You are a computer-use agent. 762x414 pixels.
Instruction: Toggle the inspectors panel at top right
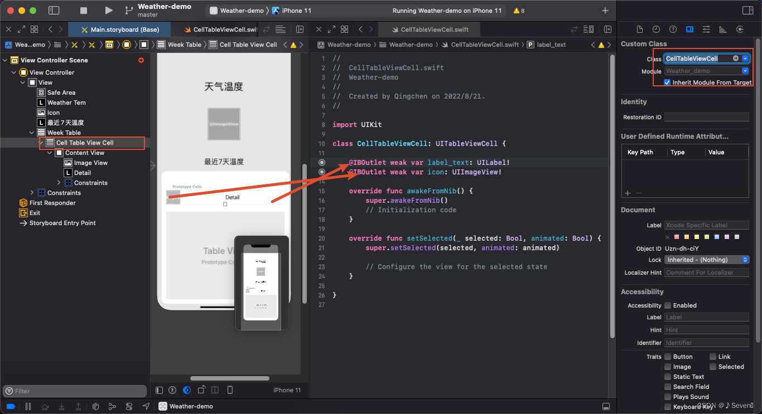(747, 11)
